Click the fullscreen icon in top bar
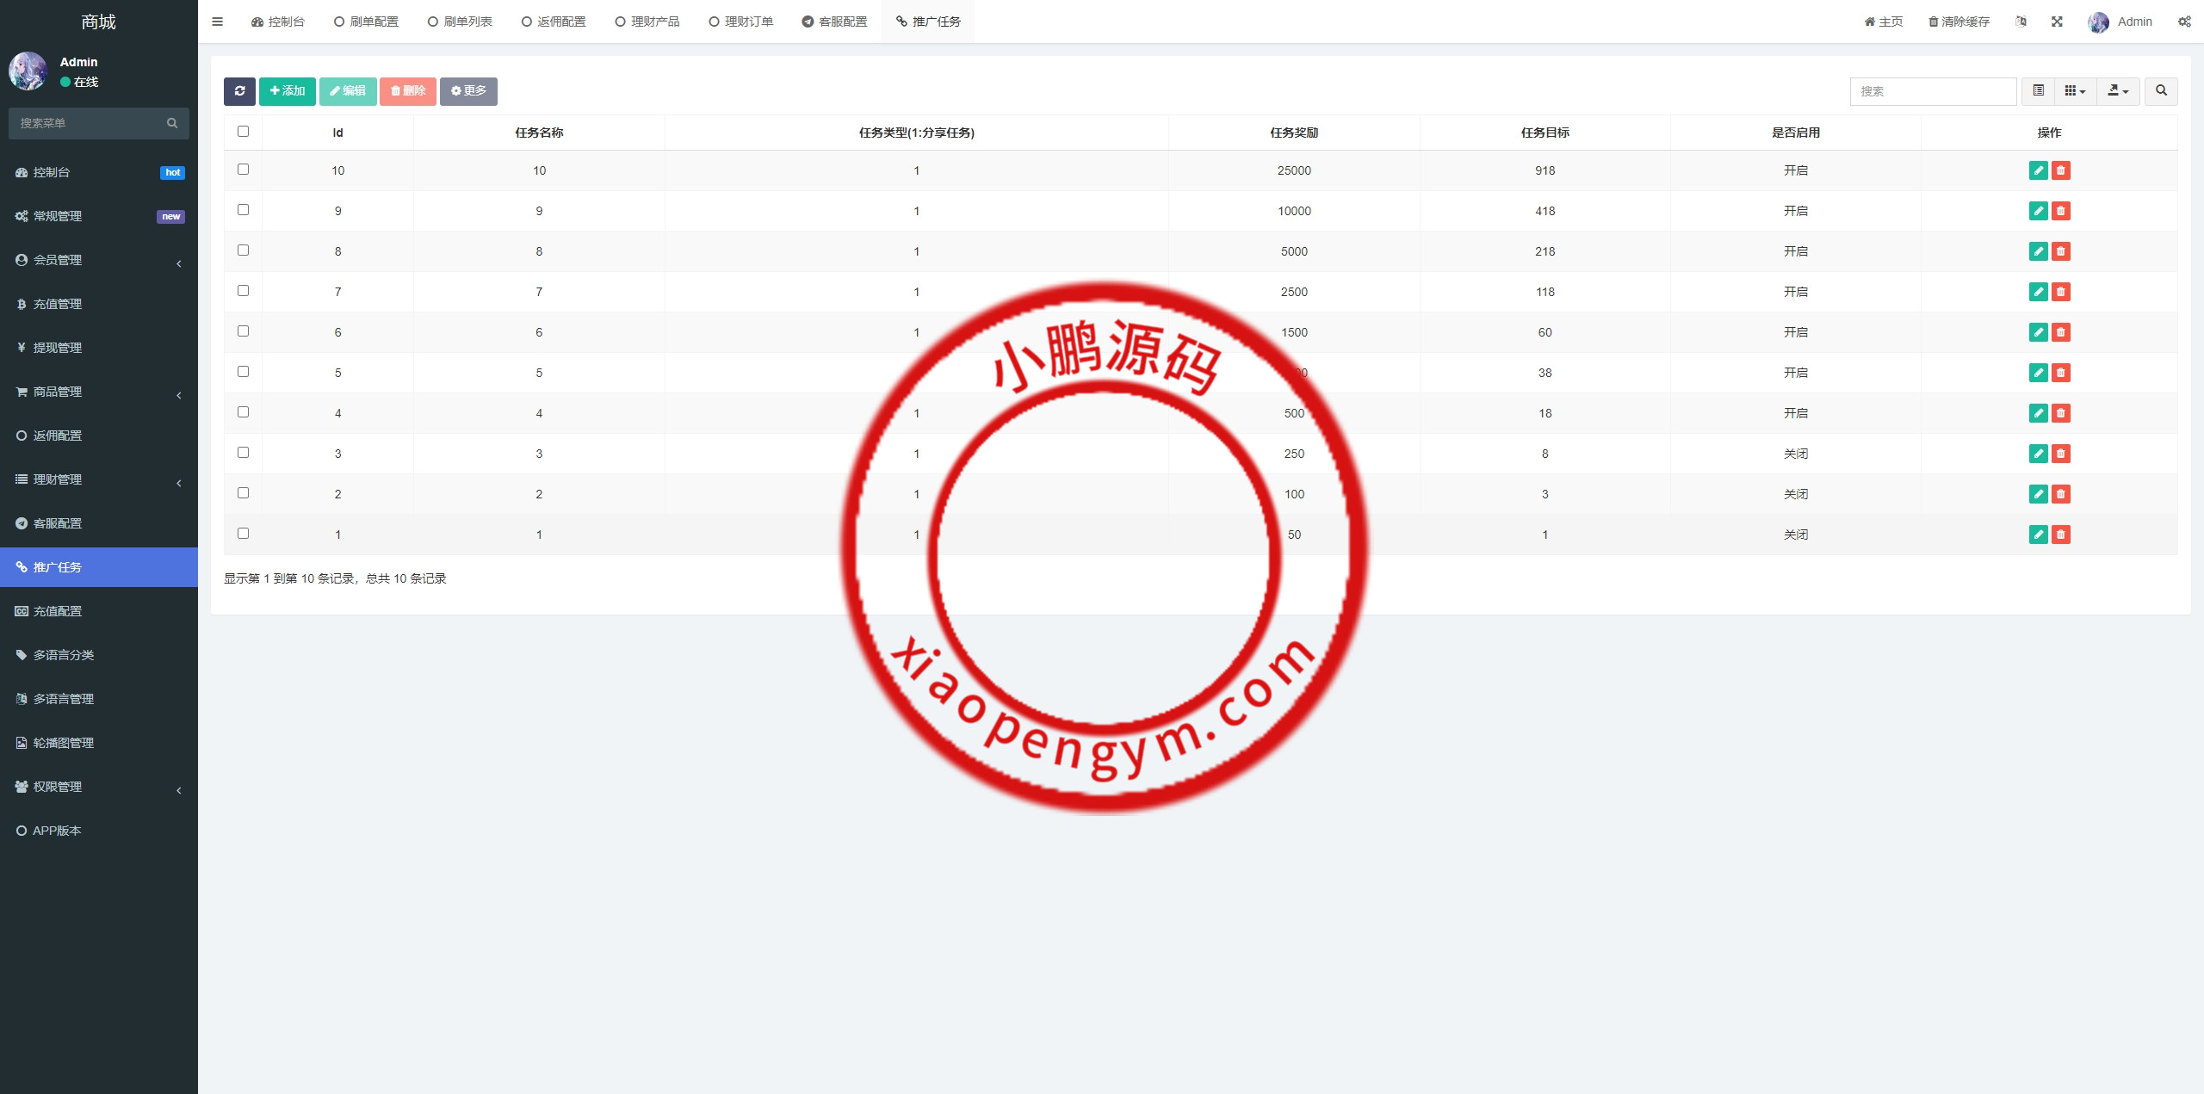Viewport: 2204px width, 1094px height. click(x=2057, y=22)
